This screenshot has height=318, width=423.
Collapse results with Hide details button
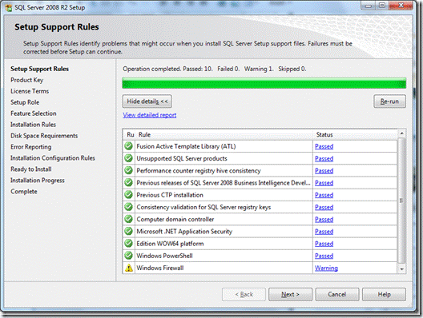point(147,101)
